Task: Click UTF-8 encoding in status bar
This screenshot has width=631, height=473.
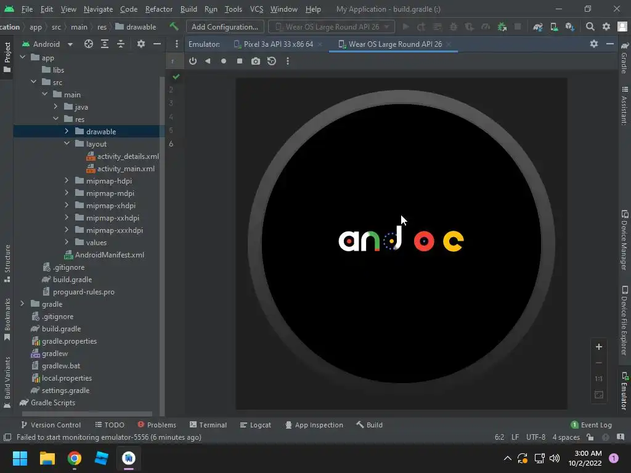Action: pyautogui.click(x=535, y=437)
